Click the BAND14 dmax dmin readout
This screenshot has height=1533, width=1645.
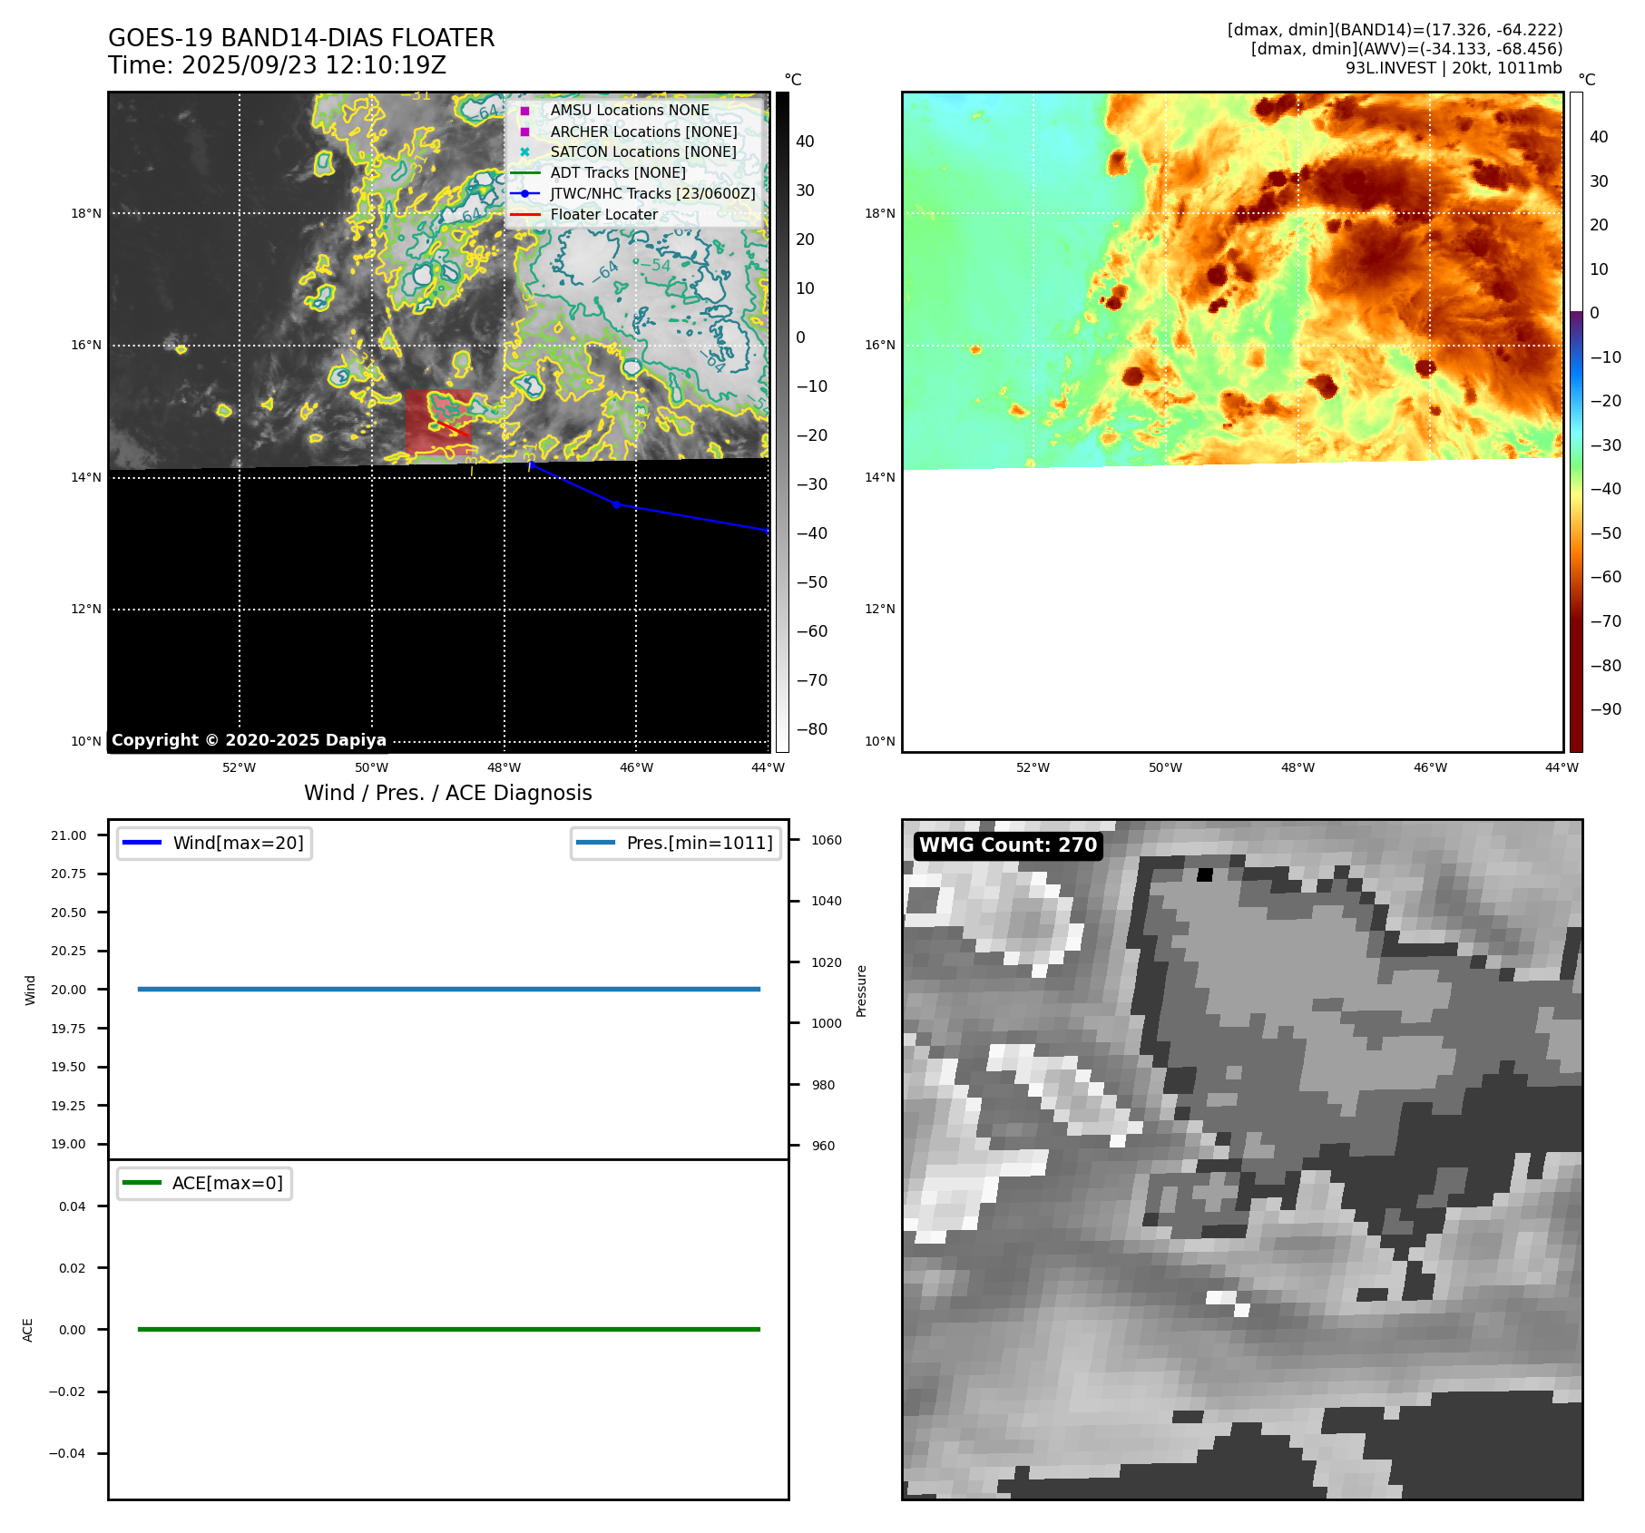pos(1395,30)
